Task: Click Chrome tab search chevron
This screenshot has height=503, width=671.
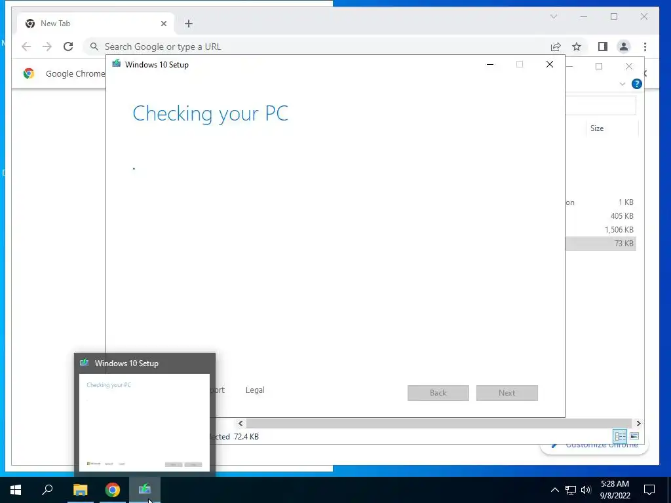Action: pos(553,16)
